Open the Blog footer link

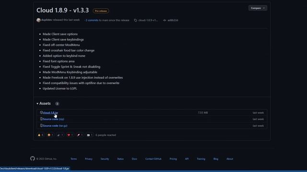pos(216,159)
